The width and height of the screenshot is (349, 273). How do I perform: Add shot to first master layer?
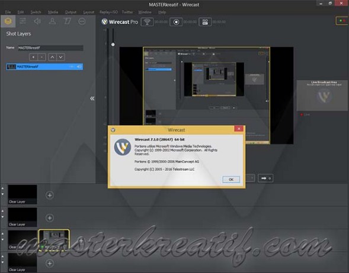pyautogui.click(x=50, y=196)
